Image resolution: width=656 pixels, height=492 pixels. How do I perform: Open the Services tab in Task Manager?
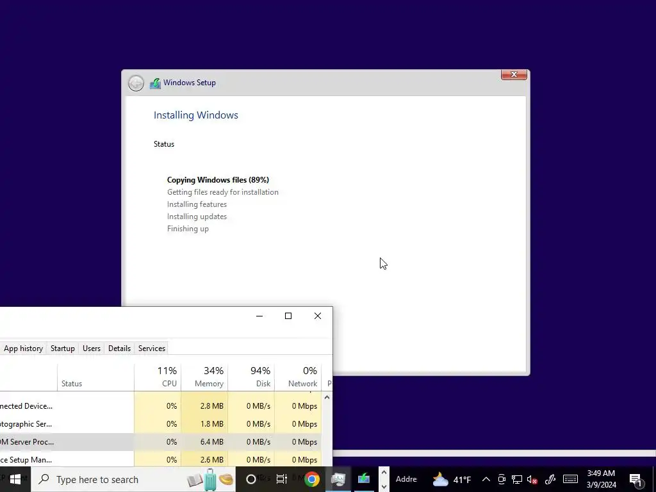(151, 348)
